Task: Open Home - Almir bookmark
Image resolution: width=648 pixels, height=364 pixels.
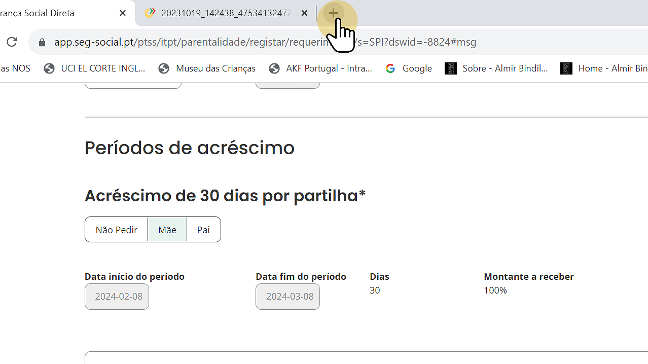Action: point(604,68)
